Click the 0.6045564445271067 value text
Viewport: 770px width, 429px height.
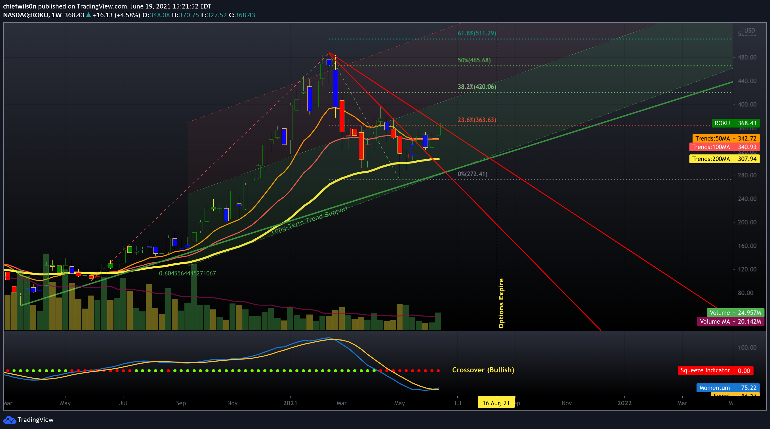(x=188, y=273)
